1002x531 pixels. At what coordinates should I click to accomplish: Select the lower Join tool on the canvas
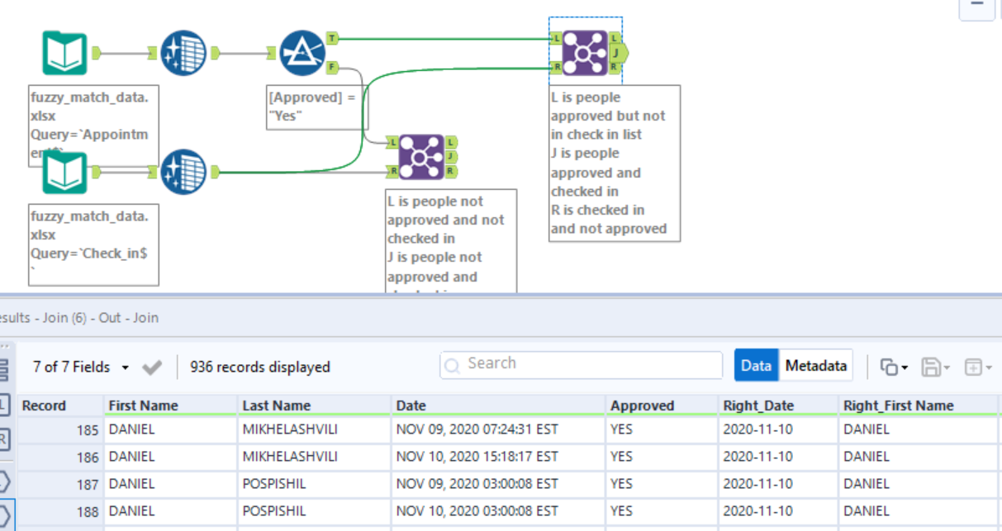click(421, 157)
